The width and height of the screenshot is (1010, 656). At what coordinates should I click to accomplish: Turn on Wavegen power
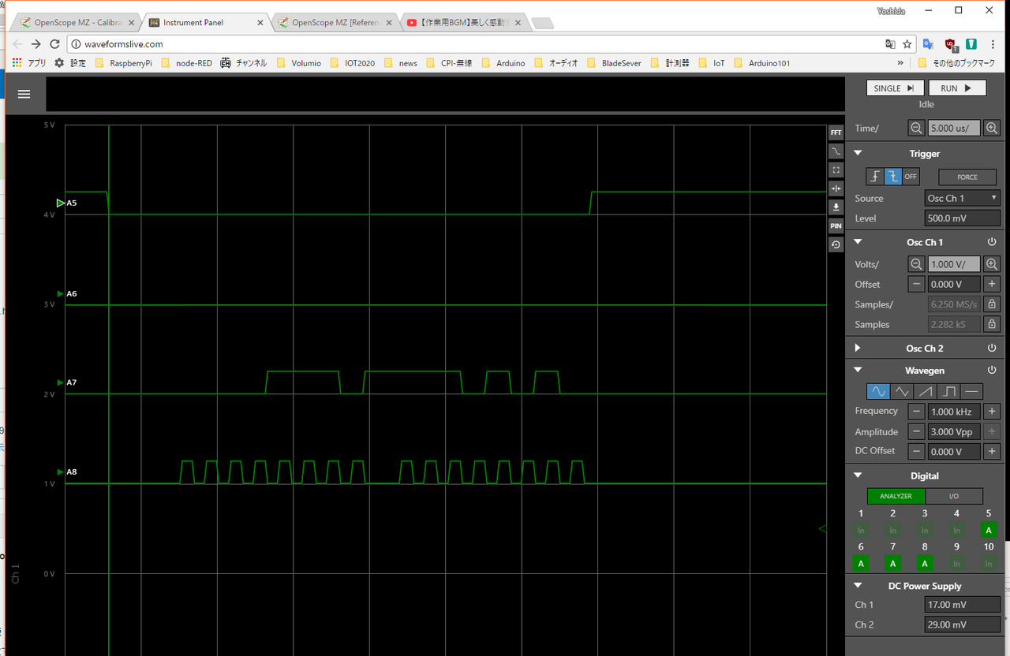[x=992, y=370]
